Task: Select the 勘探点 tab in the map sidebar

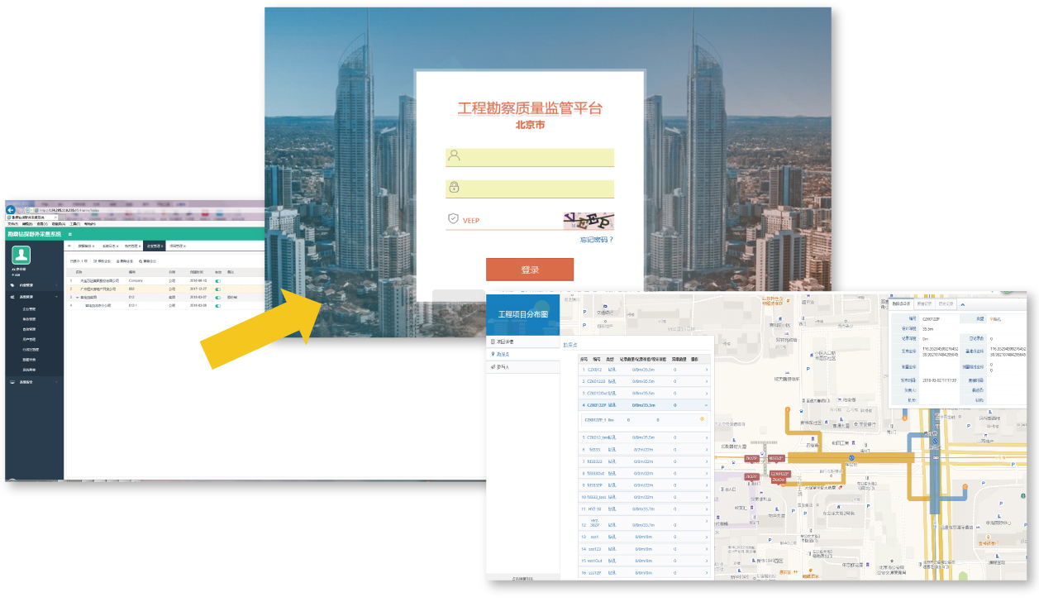Action: click(503, 354)
